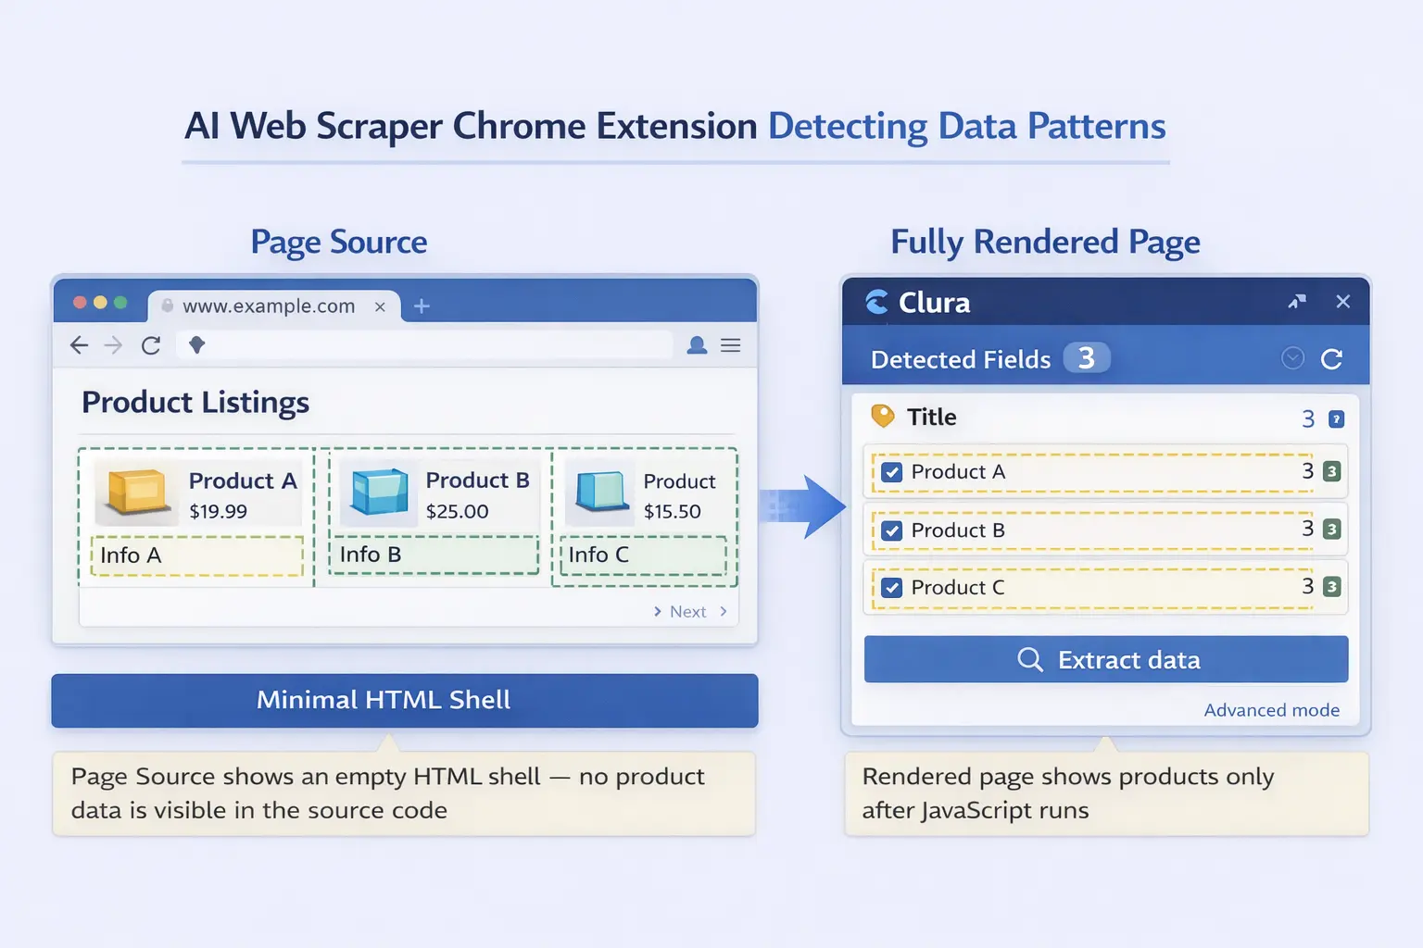Click the help icon beside the Title field

[1335, 418]
